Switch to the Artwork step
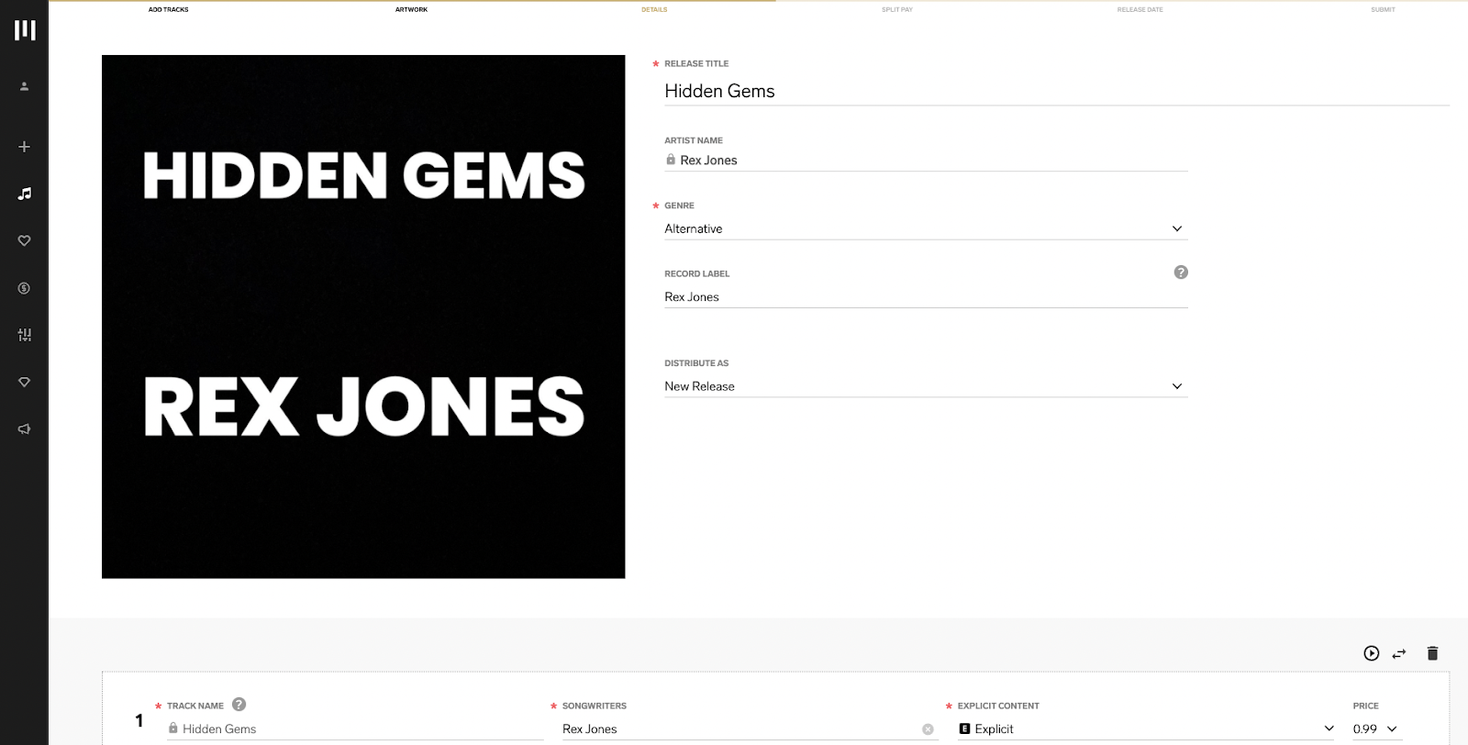1468x745 pixels. coord(411,10)
